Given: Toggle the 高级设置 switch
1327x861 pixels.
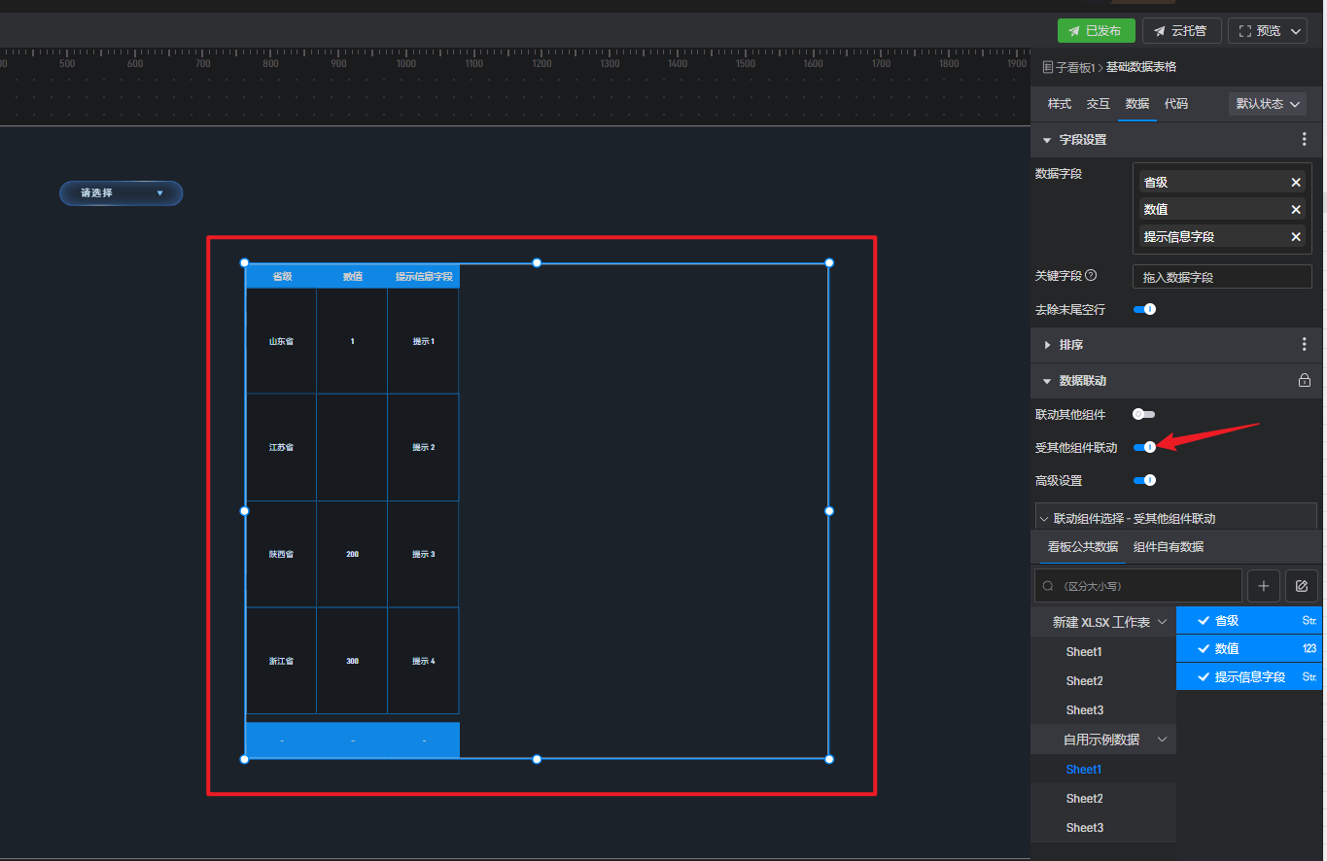Looking at the screenshot, I should 1144,480.
